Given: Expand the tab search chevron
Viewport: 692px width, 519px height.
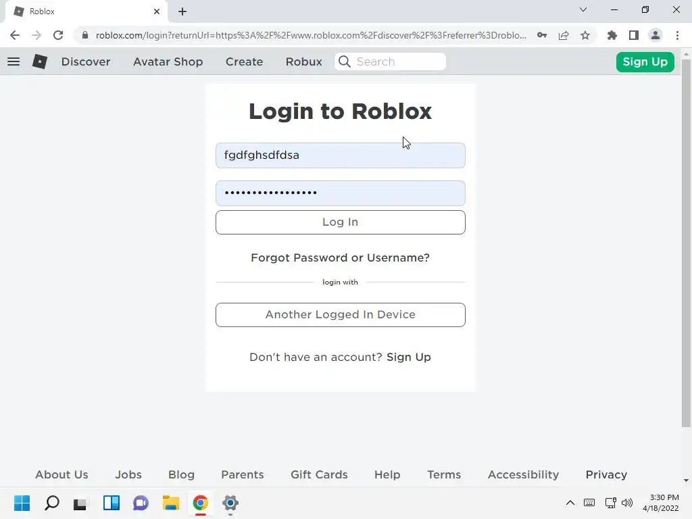Looking at the screenshot, I should [x=583, y=9].
